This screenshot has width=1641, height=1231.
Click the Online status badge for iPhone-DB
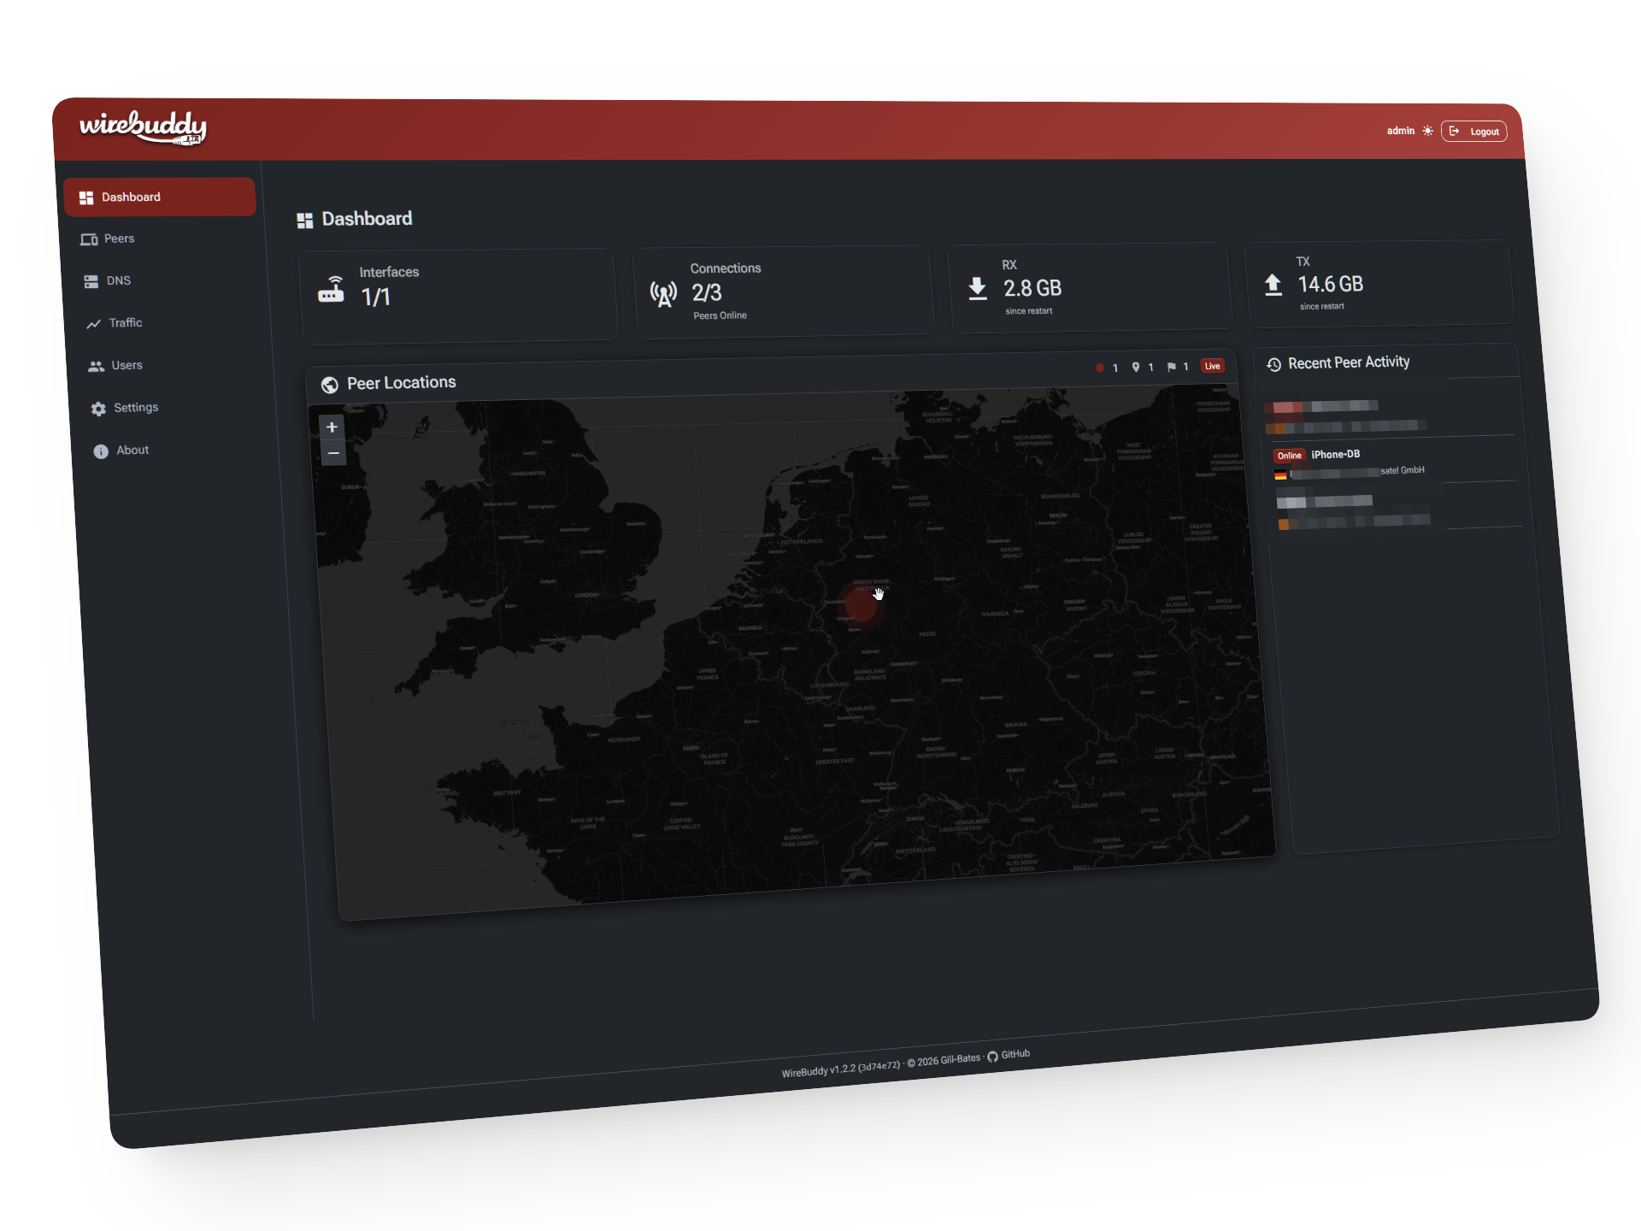click(1289, 455)
